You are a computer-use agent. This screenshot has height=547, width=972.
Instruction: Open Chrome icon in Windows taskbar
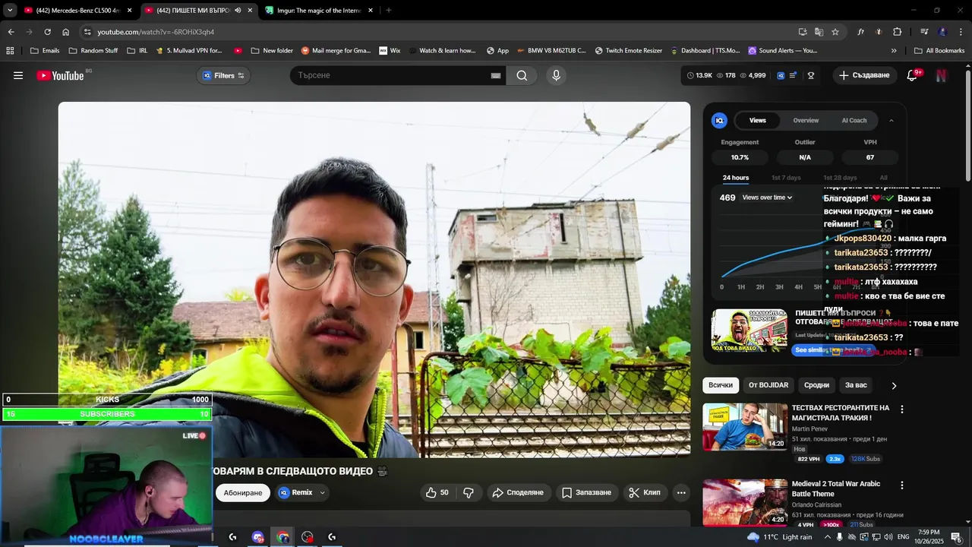283,537
